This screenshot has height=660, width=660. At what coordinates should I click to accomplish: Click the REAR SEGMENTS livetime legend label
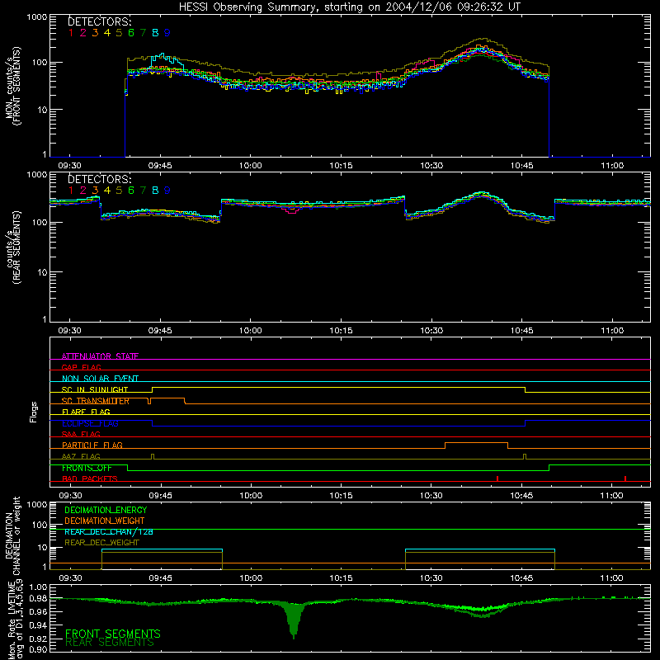(x=110, y=643)
